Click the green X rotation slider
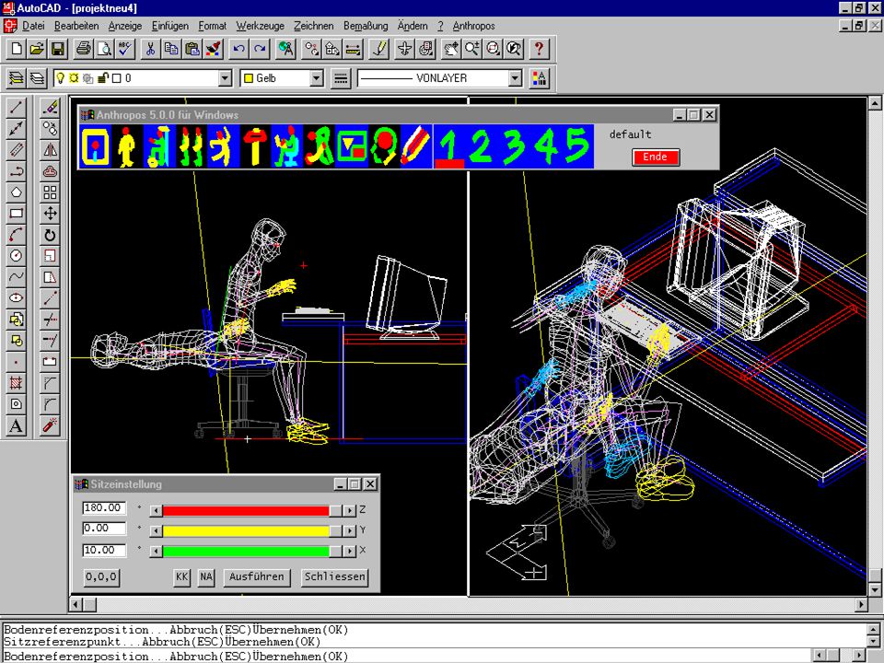 pos(252,551)
